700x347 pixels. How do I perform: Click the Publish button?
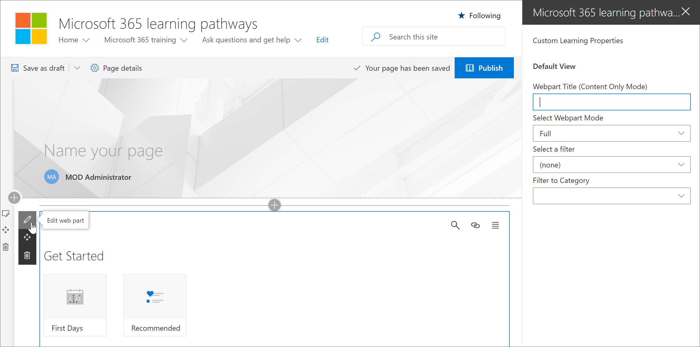[x=484, y=68]
